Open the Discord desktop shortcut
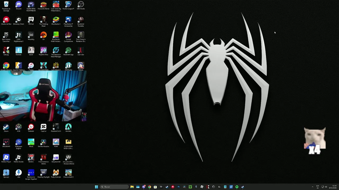This screenshot has width=339, height=190. pos(19,6)
